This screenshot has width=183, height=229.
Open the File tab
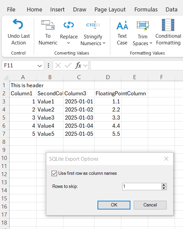(11, 9)
